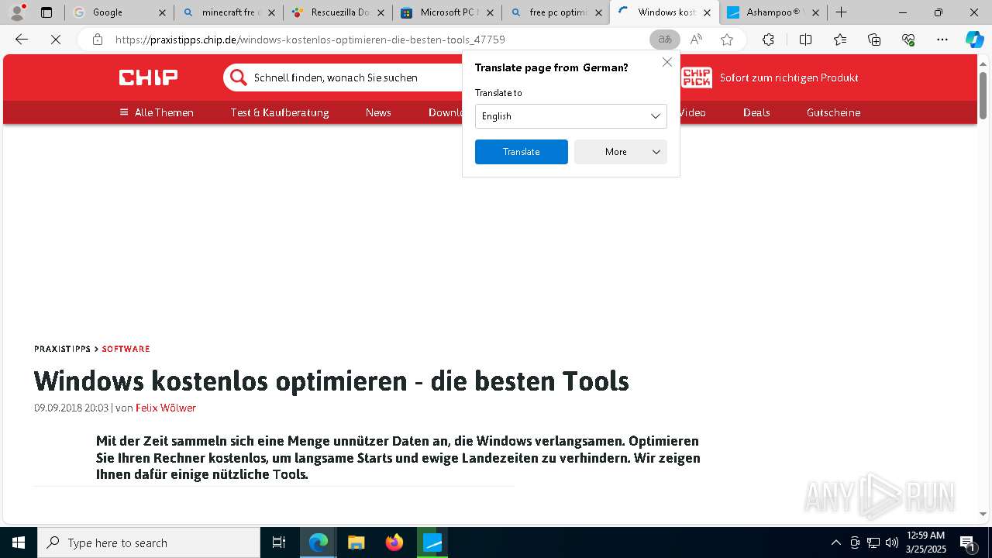992x558 pixels.
Task: Open File Explorer from taskbar
Action: 356,542
